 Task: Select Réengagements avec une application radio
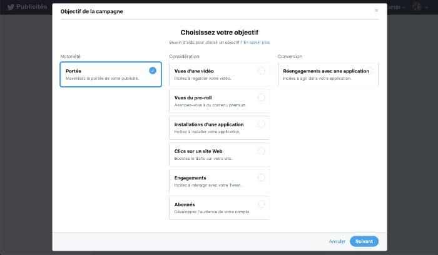click(370, 71)
